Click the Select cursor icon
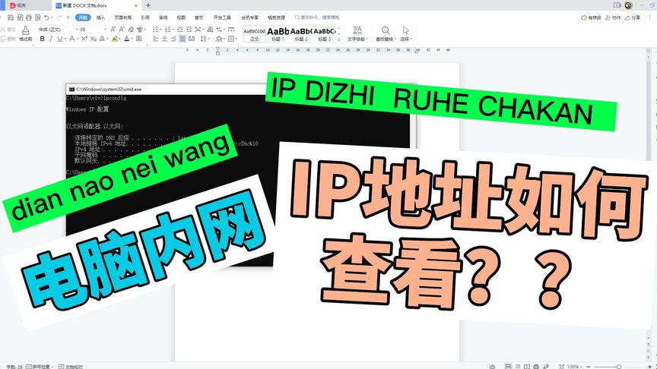 coord(405,30)
